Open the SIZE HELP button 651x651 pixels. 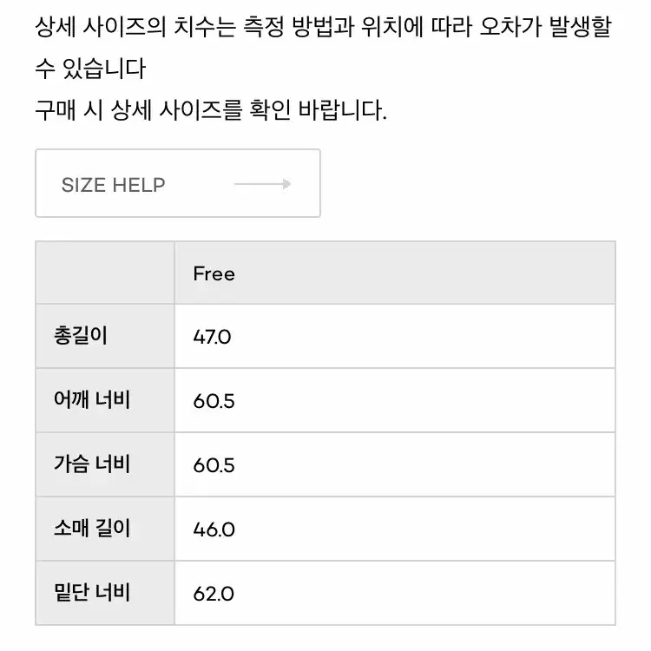tap(178, 183)
